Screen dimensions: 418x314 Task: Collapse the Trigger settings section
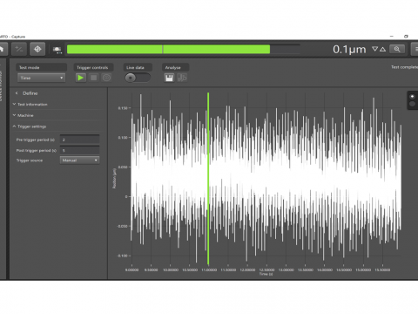[x=30, y=126]
